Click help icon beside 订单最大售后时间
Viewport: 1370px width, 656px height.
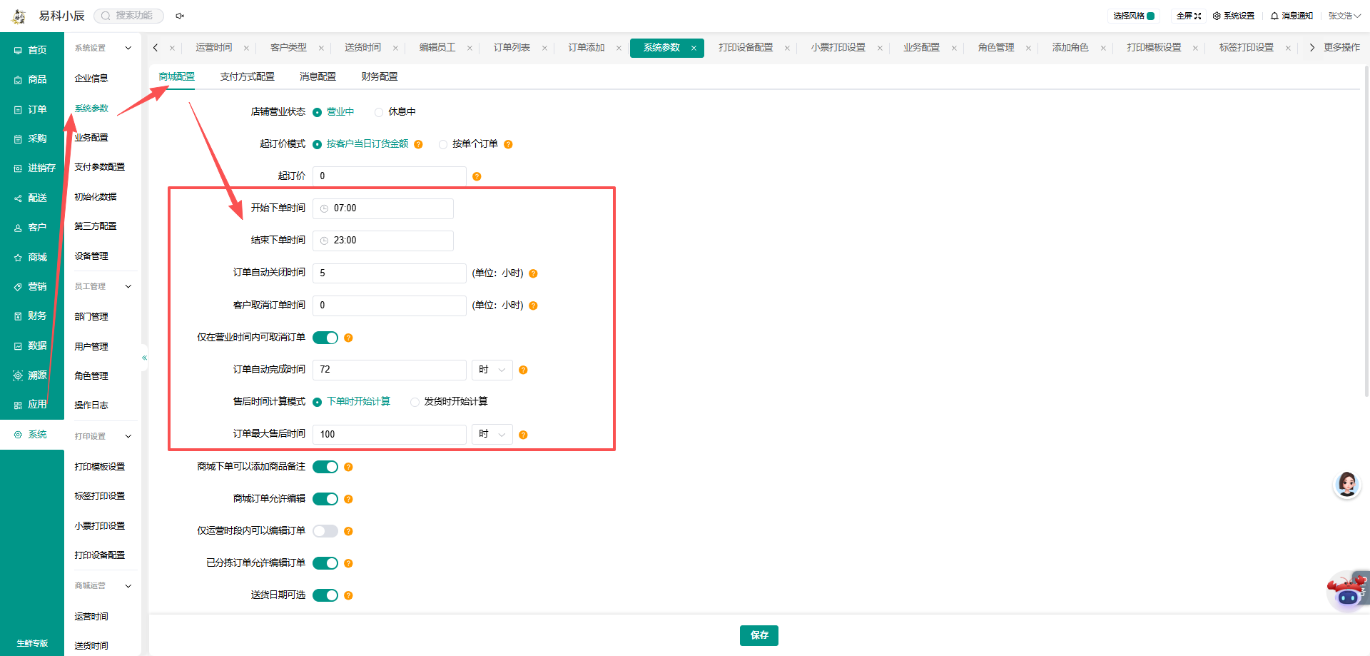523,435
